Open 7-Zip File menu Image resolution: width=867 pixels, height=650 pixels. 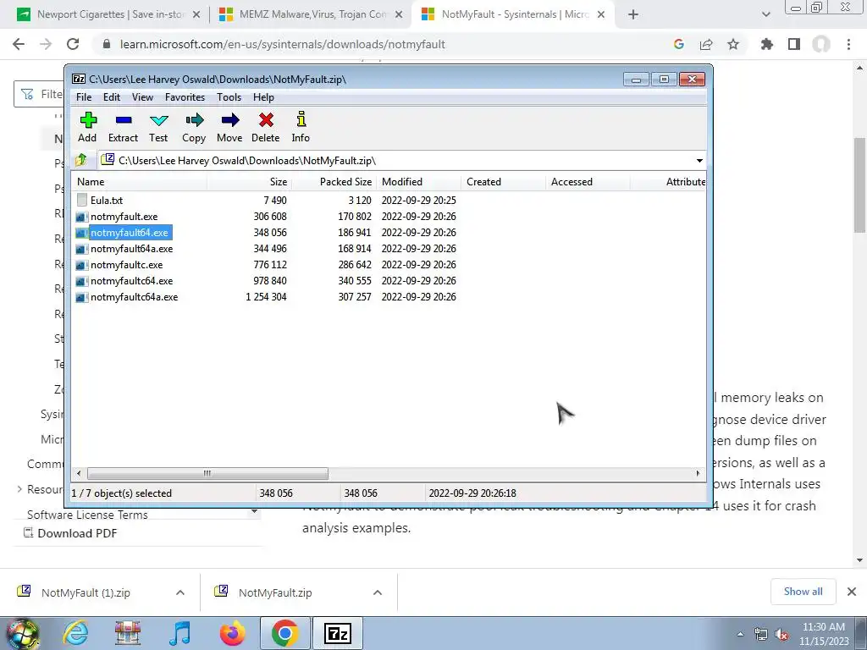click(84, 97)
